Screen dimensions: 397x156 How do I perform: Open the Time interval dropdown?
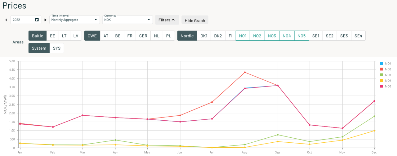pyautogui.click(x=74, y=20)
